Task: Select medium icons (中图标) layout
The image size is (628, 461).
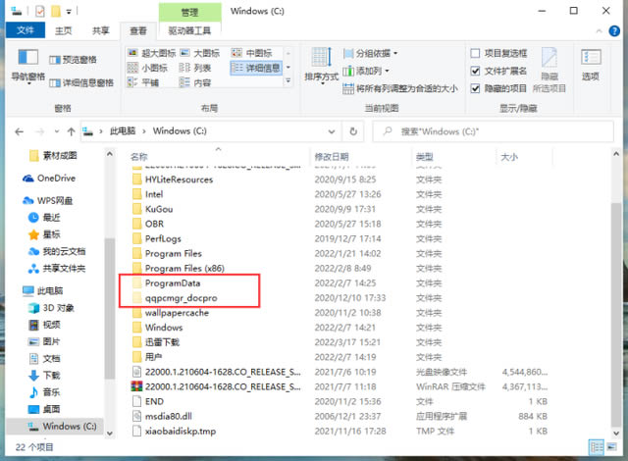Action: (252, 53)
